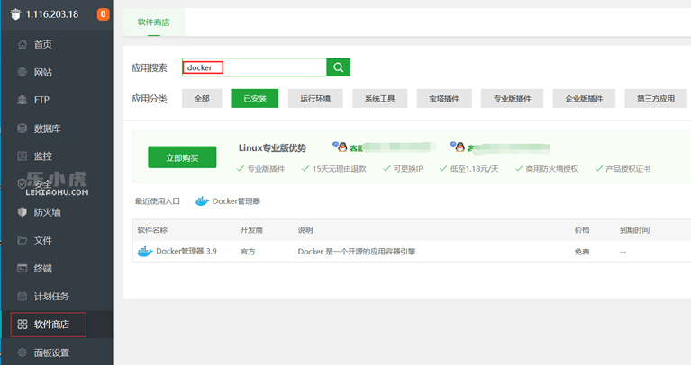Click the 低至1.18元/天 feature text
Screen dimensions: 691x365
click(x=474, y=168)
